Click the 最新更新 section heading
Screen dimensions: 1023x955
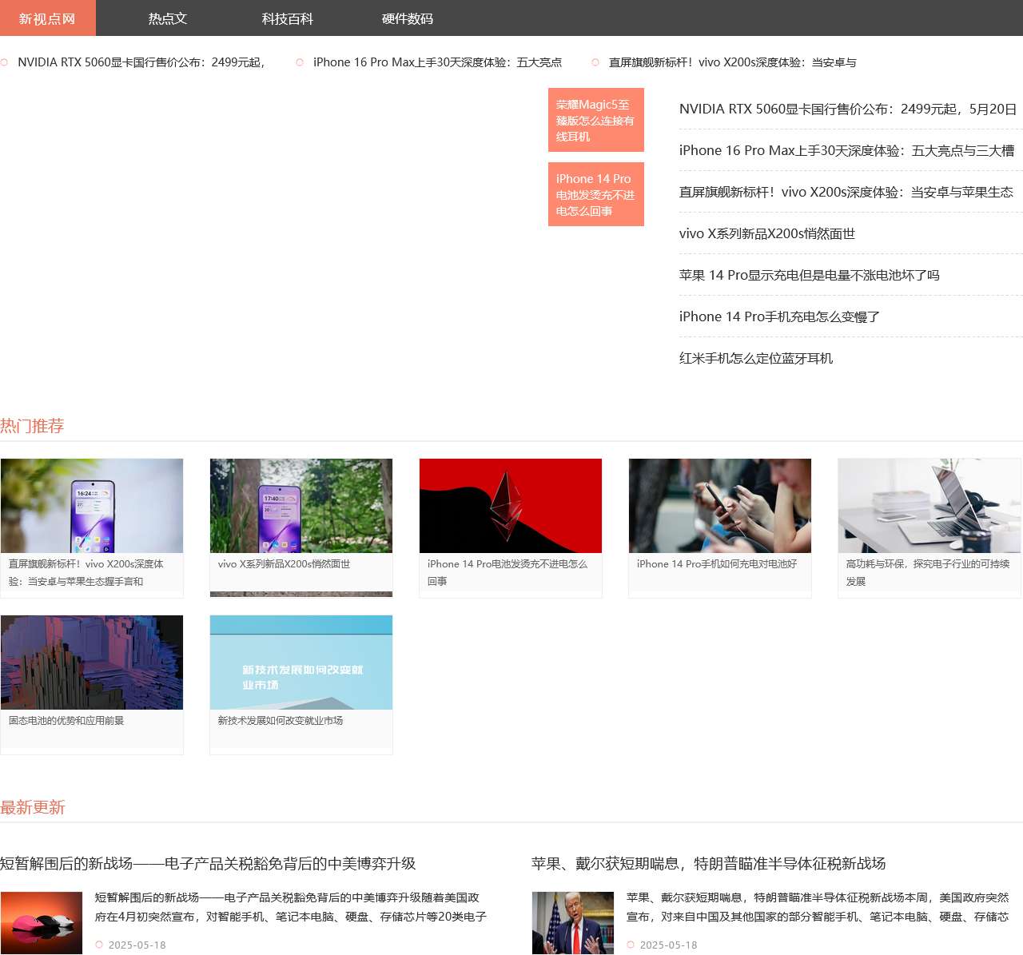coord(33,807)
